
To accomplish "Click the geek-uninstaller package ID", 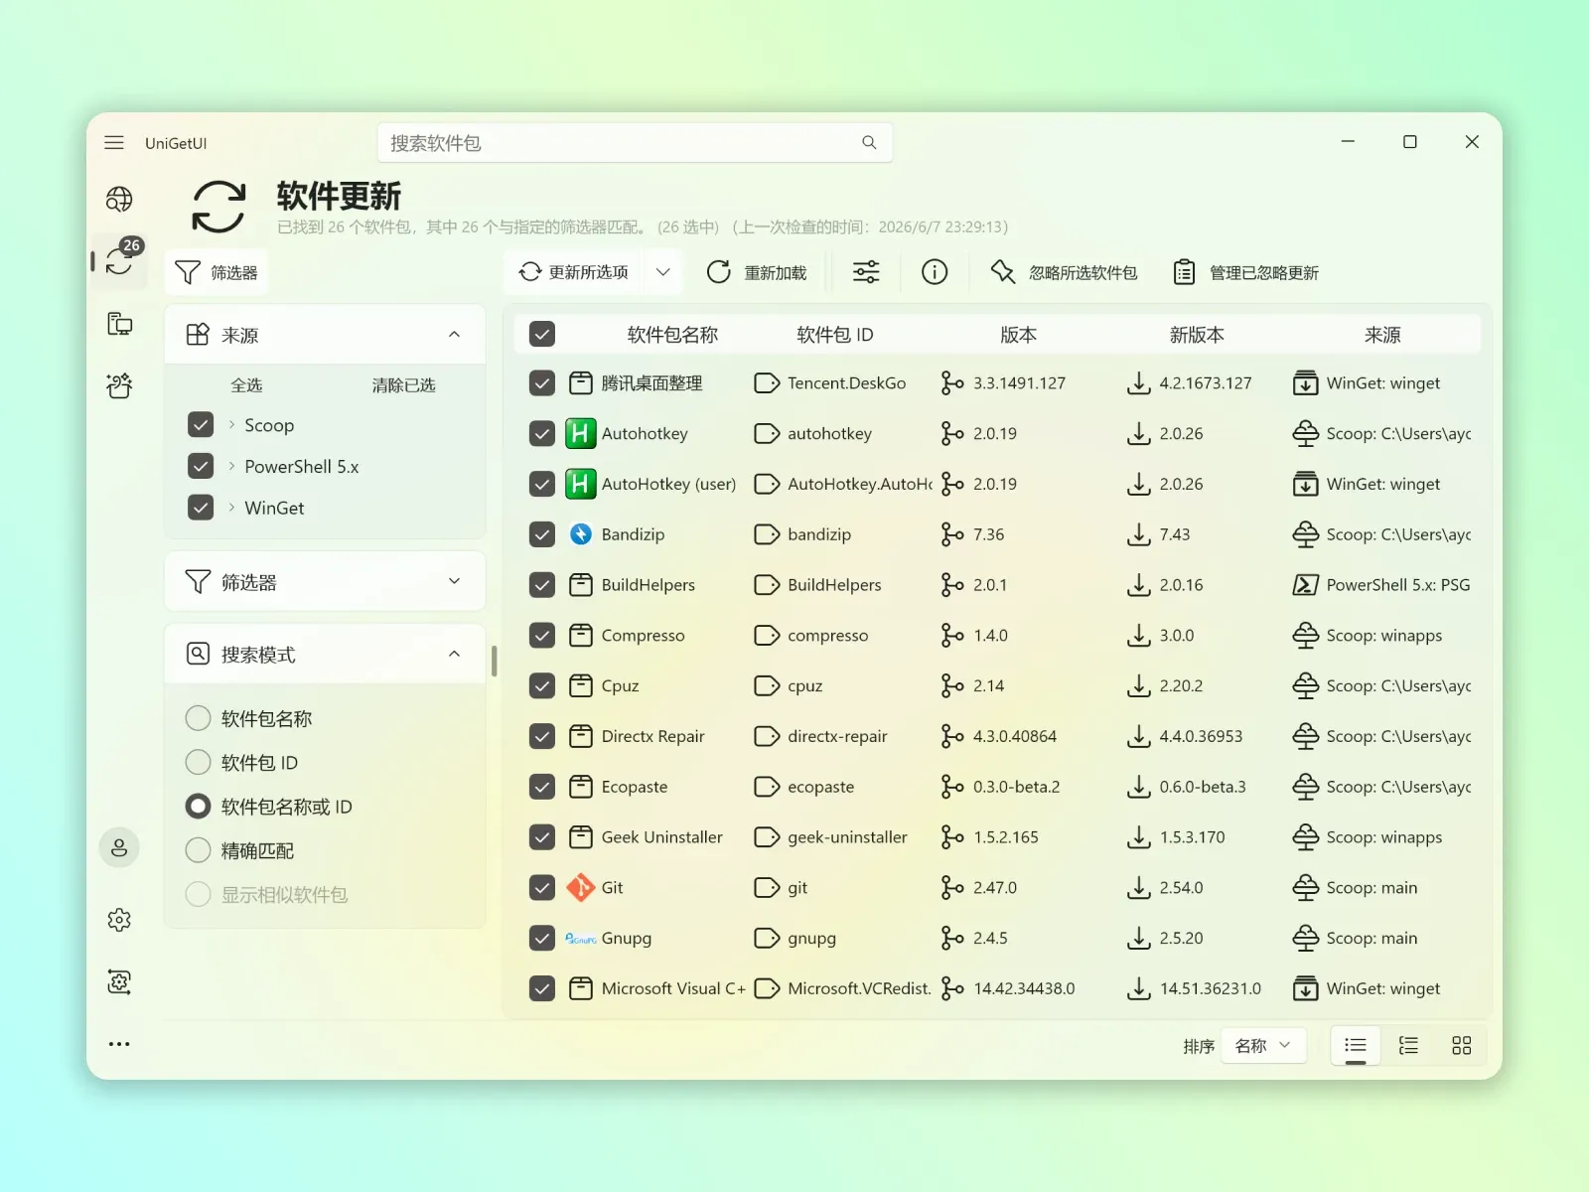I will [x=847, y=837].
